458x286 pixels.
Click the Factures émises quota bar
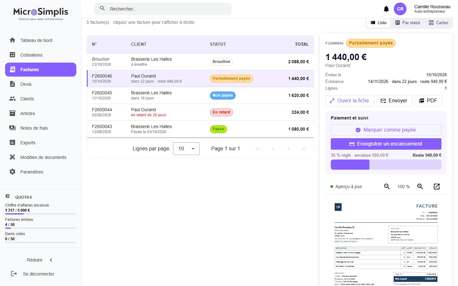(41, 228)
